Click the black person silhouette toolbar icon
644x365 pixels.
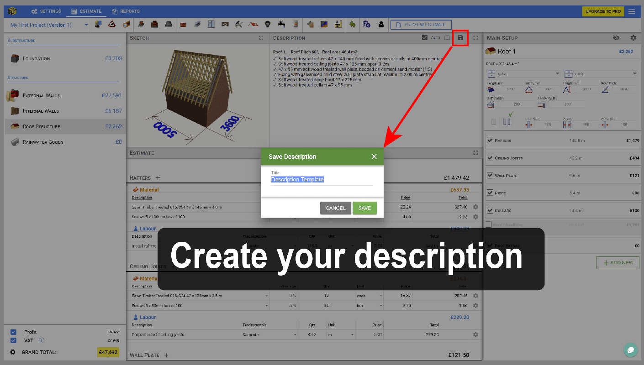pos(381,25)
